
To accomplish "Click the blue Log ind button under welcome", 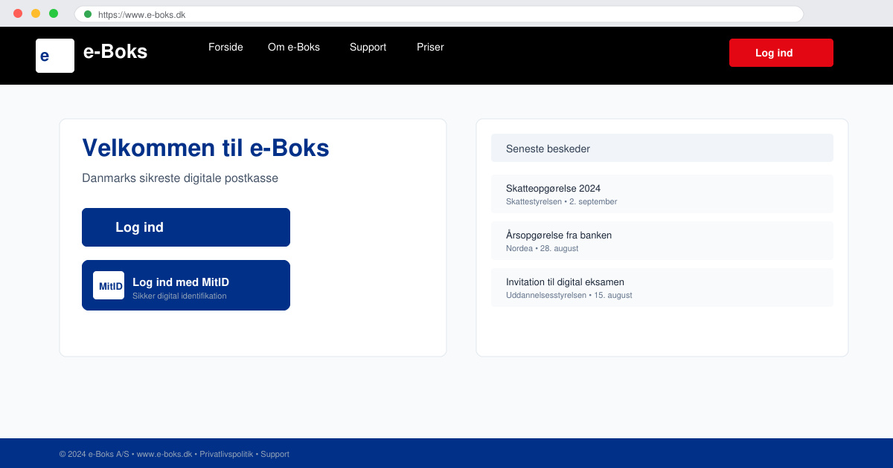I will click(186, 227).
